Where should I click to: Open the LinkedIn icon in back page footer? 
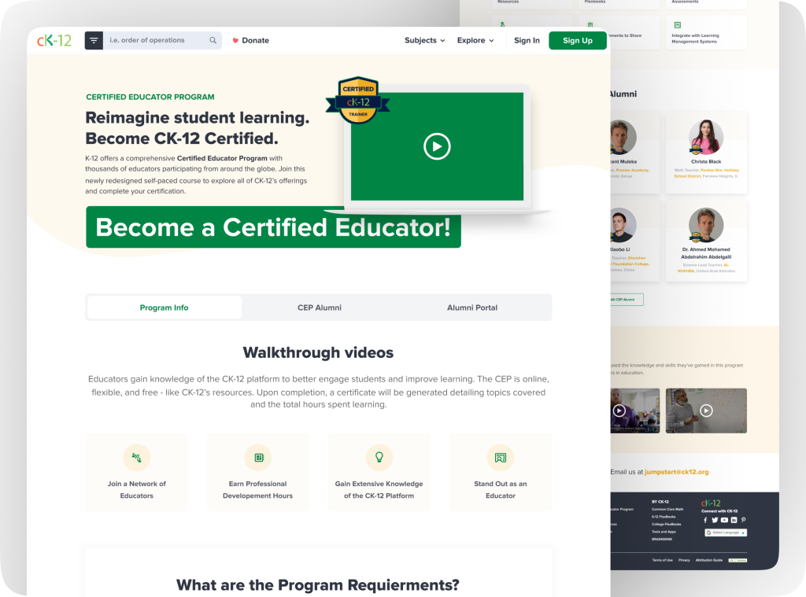734,520
